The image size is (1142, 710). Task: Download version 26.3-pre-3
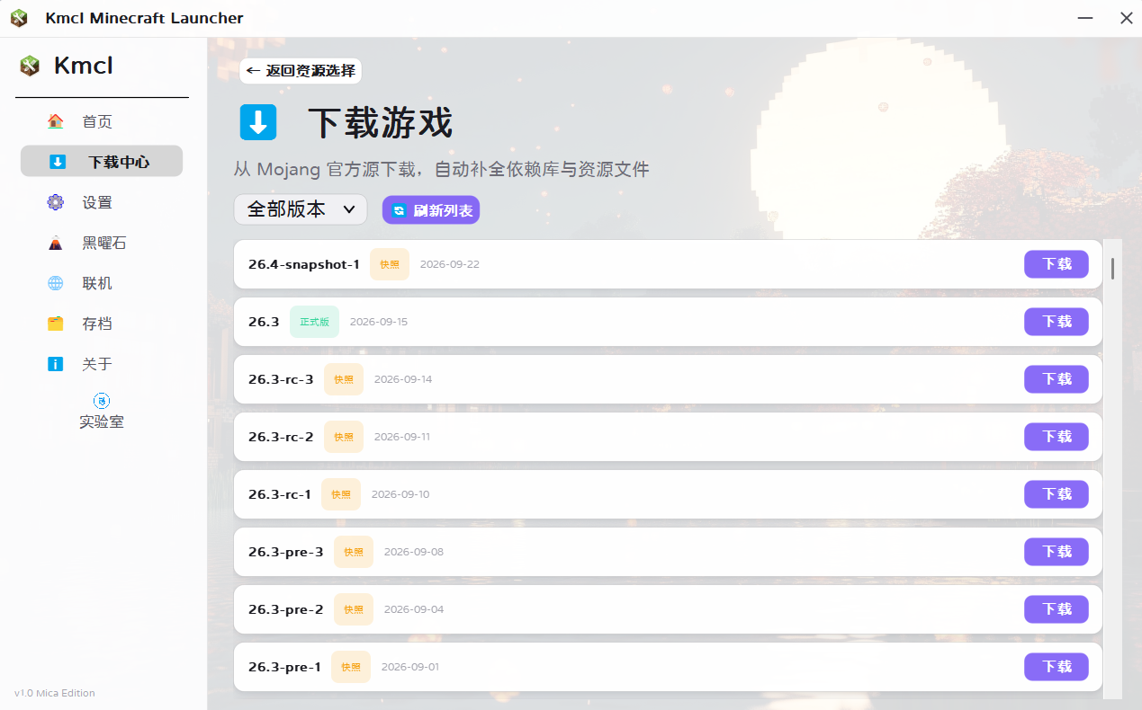click(x=1057, y=552)
